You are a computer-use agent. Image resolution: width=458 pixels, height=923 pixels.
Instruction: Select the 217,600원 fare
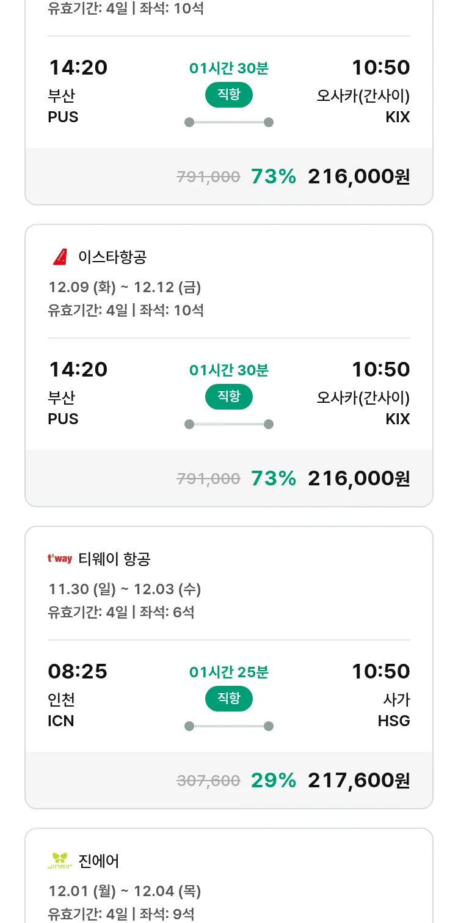358,780
